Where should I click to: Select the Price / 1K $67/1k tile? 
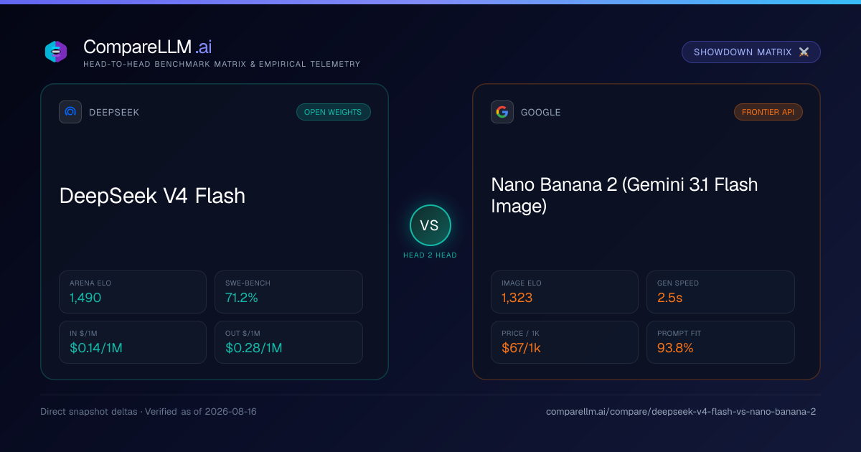565,342
